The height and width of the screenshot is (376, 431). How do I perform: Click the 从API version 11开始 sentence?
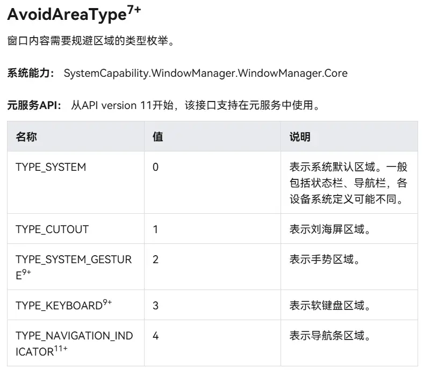(196, 105)
